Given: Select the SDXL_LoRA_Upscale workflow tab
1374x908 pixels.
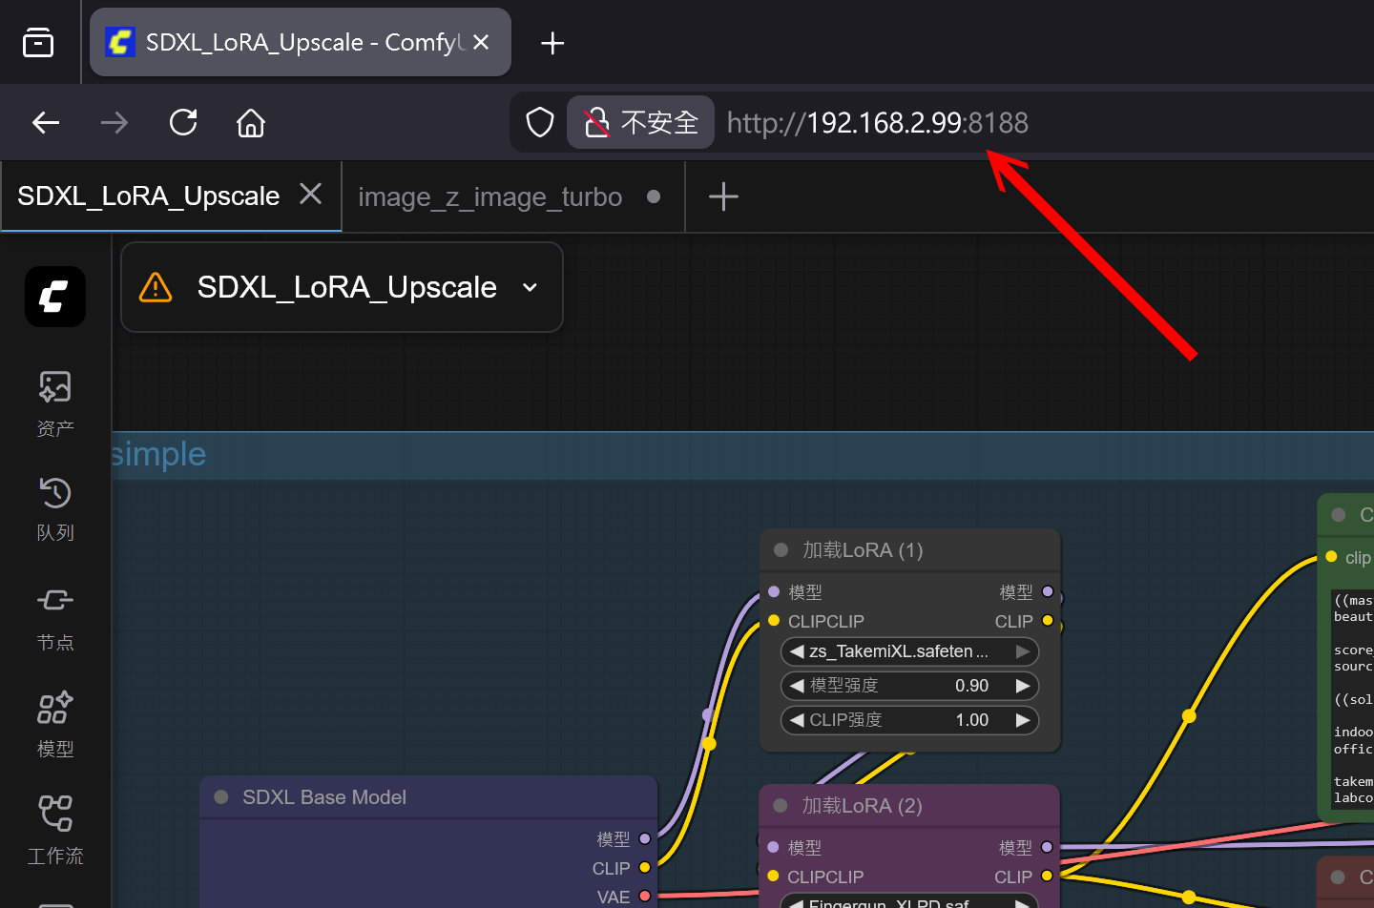Looking at the screenshot, I should click(149, 196).
